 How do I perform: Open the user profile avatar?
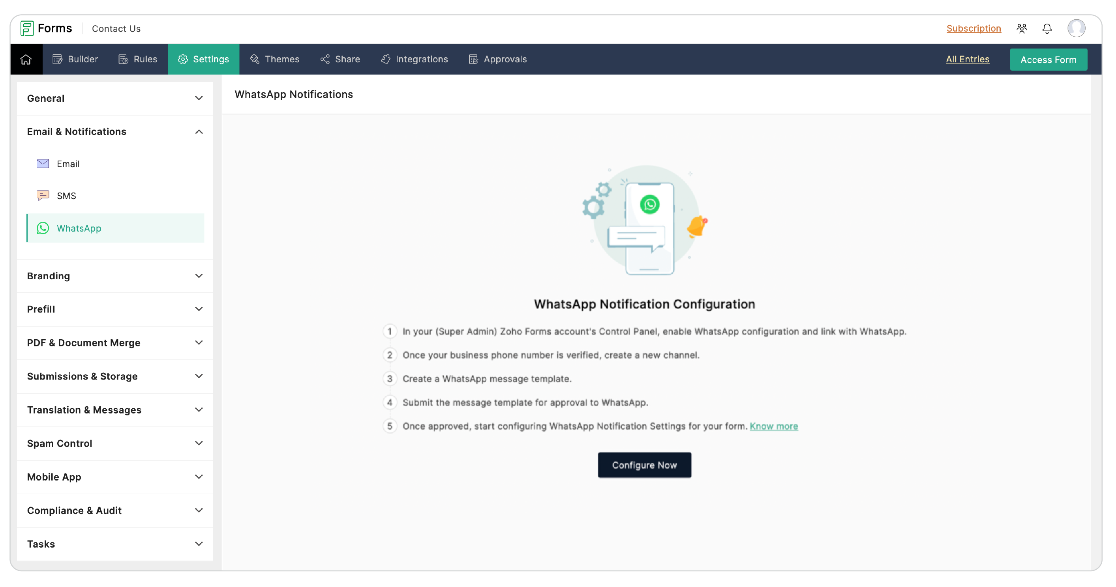(1076, 28)
